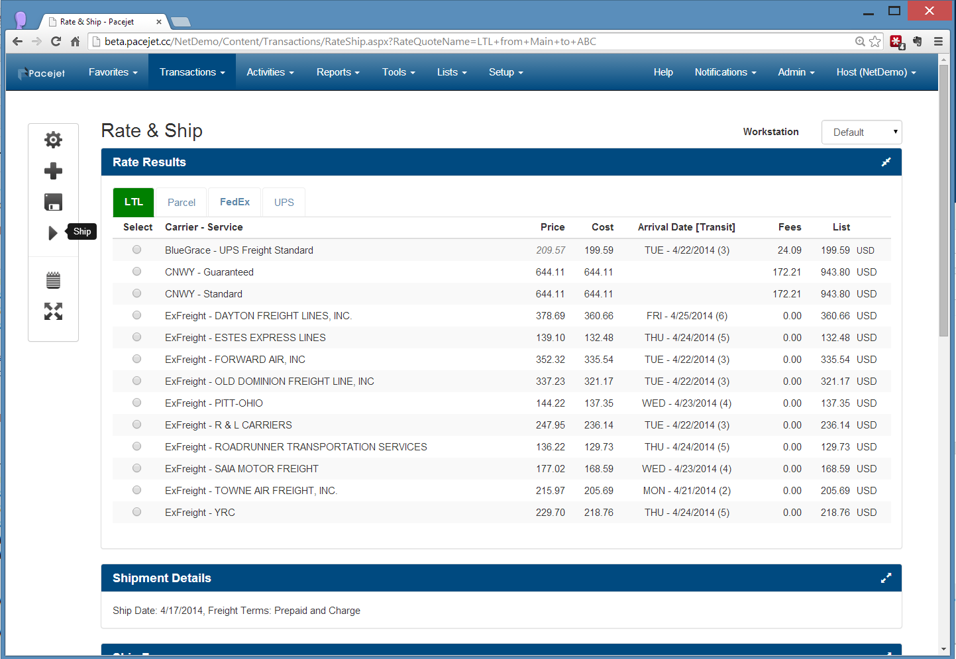Switch to the Parcel tab

pyautogui.click(x=181, y=203)
